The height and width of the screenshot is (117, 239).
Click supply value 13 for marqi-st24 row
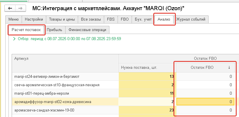point(147,76)
